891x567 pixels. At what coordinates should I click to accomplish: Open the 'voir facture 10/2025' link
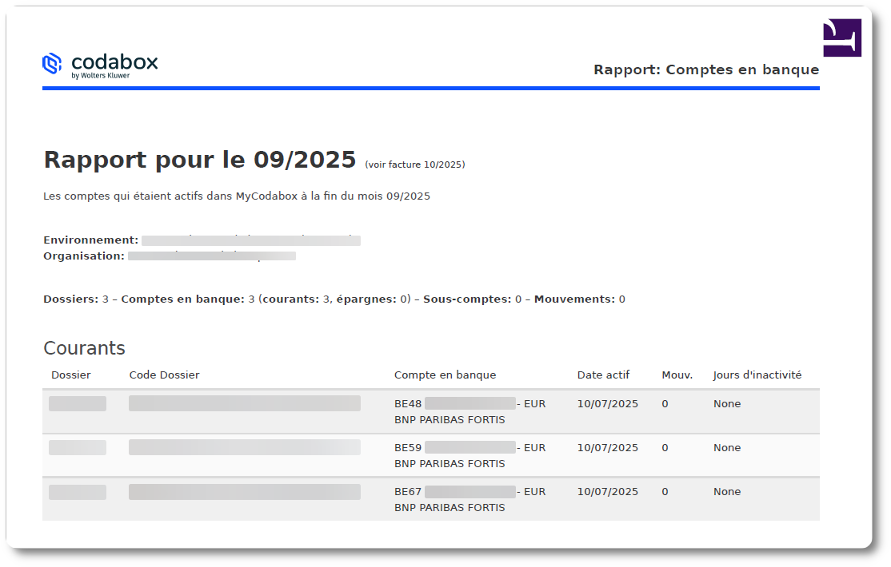[414, 165]
